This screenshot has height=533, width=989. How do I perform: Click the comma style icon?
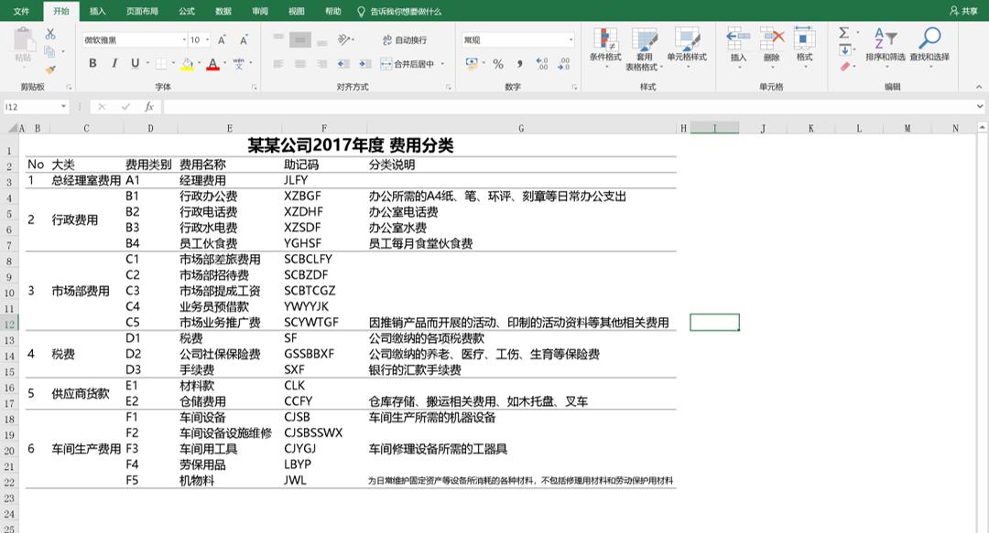tap(519, 62)
